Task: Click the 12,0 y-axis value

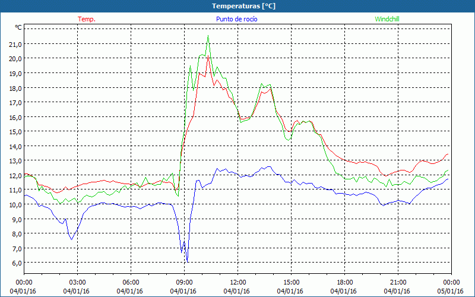Action: pos(15,175)
